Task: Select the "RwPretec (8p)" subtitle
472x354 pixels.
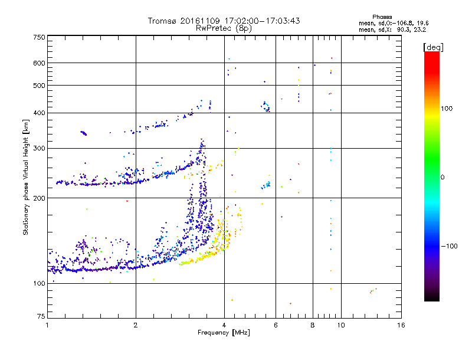Action: [224, 28]
